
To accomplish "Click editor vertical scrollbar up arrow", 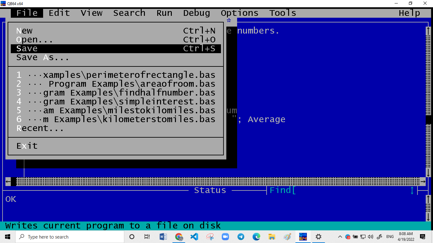I will pos(428,31).
